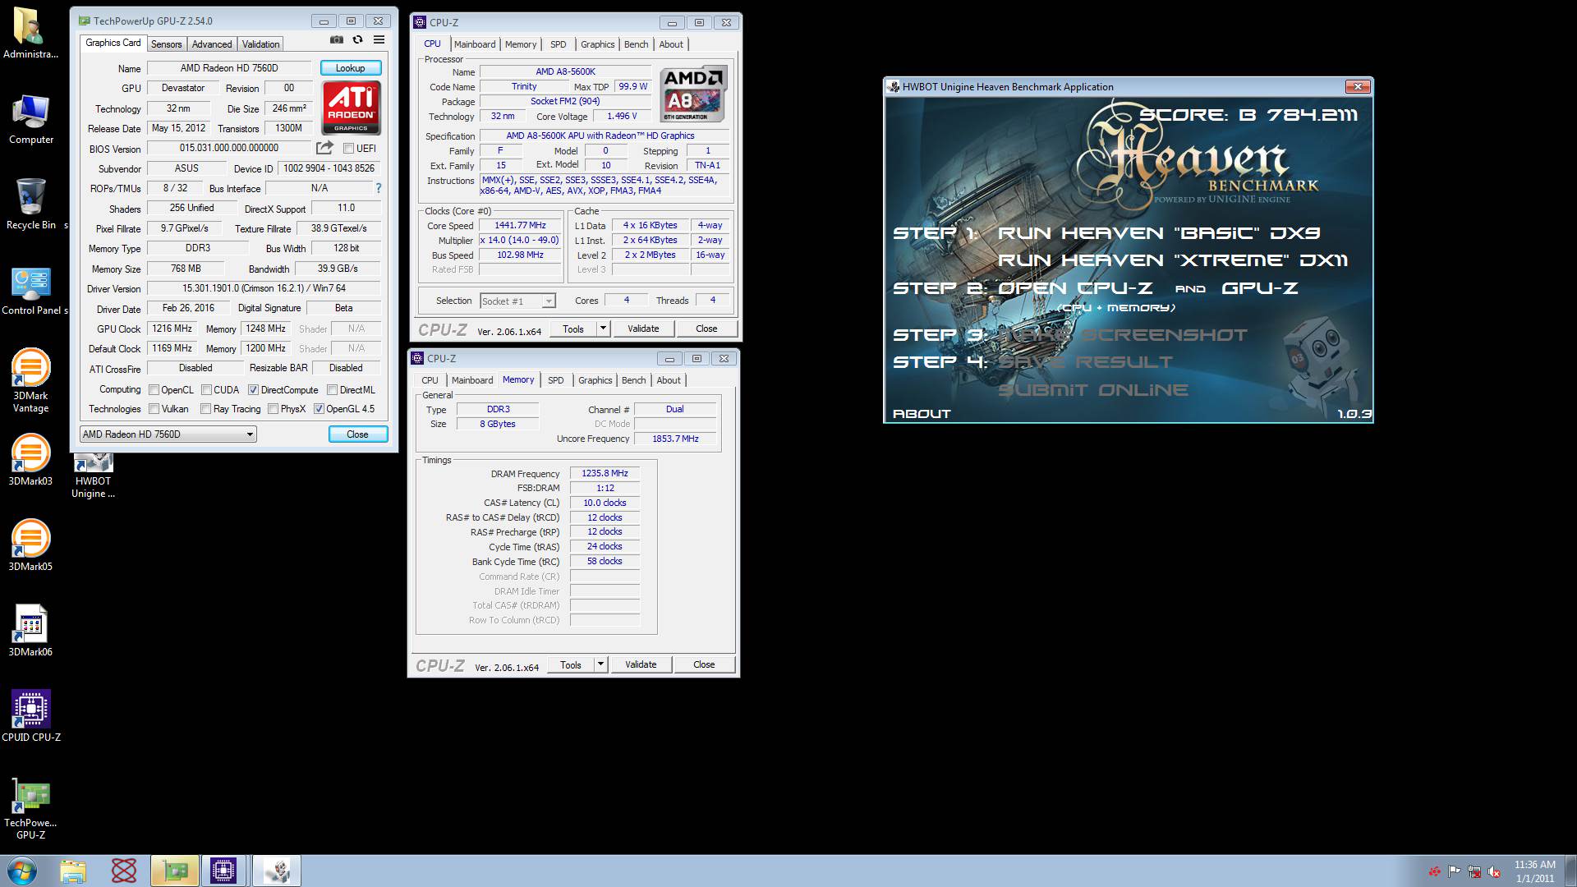Click the DRAM Frequency value 1235.8 MHz

click(605, 474)
